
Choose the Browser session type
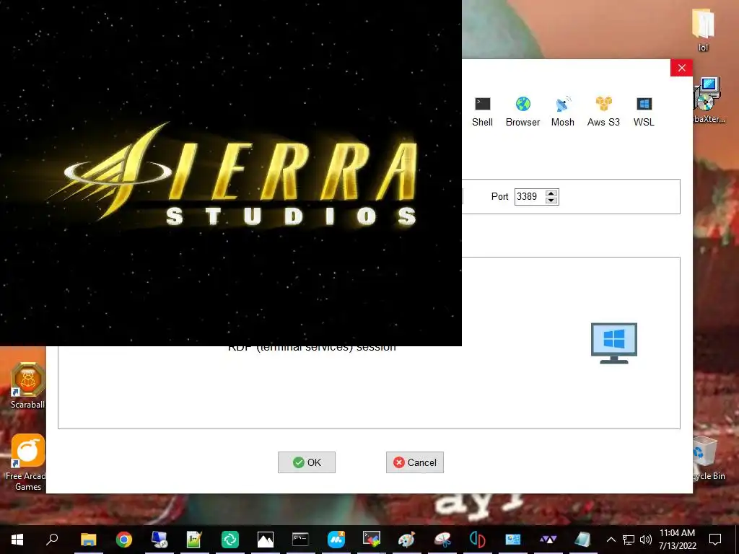(x=522, y=112)
